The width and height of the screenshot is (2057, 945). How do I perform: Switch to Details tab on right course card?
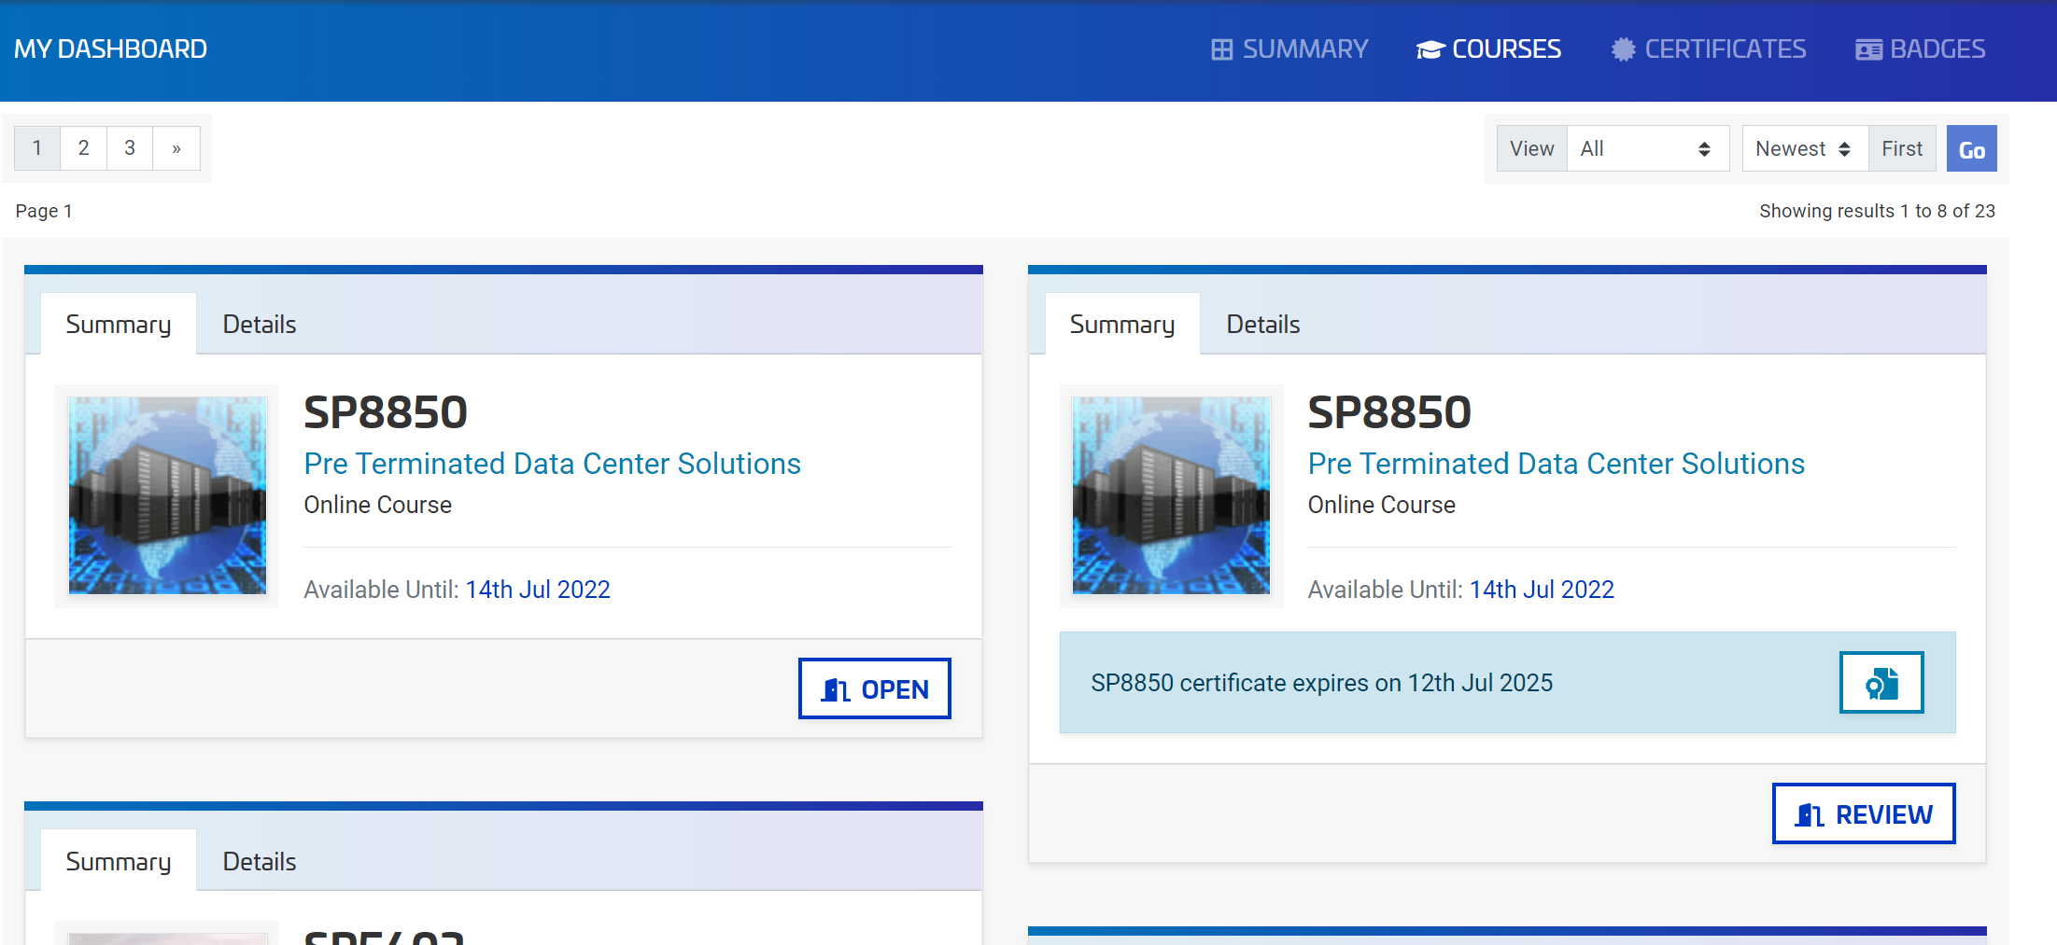pos(1262,325)
